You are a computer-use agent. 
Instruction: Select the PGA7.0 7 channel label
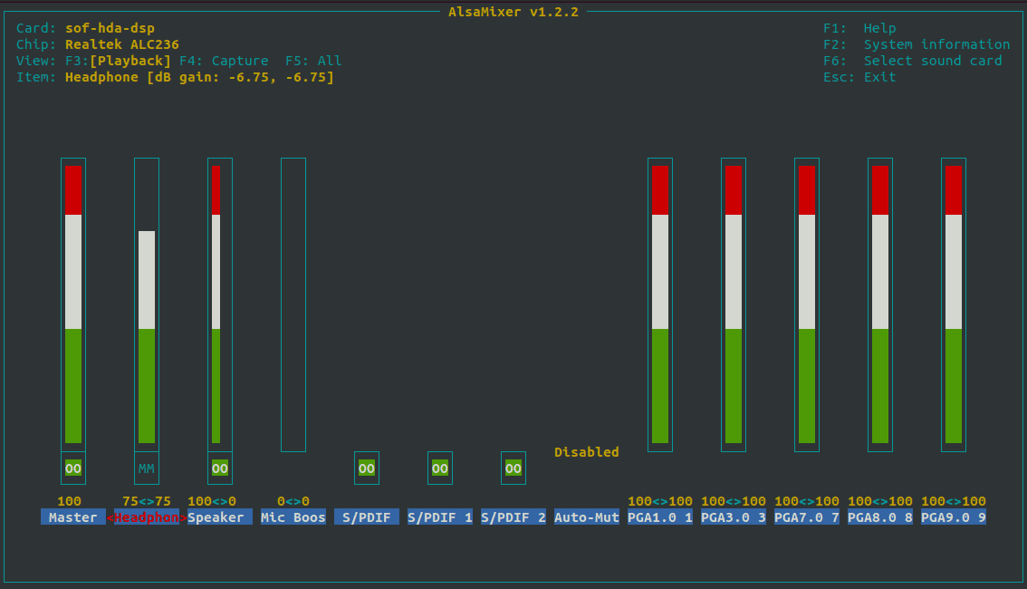tap(807, 517)
